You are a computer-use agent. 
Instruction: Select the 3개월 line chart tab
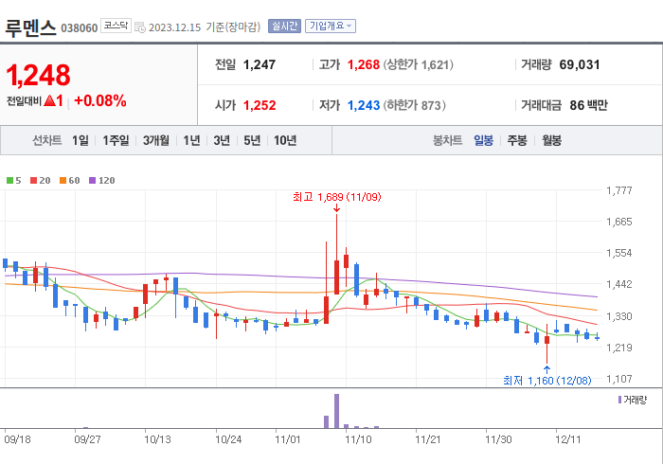coord(156,140)
